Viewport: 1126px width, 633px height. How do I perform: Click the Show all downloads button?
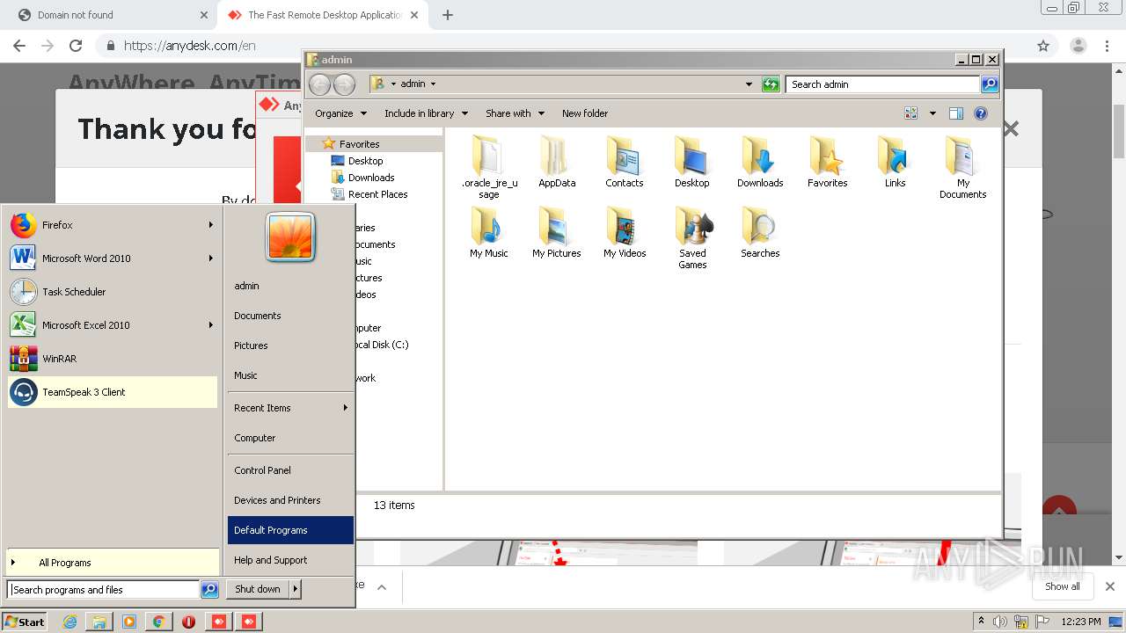point(1063,586)
